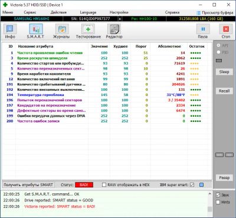Click Получить атрибуты SMART button
The height and width of the screenshot is (218, 236).
click(x=28, y=185)
